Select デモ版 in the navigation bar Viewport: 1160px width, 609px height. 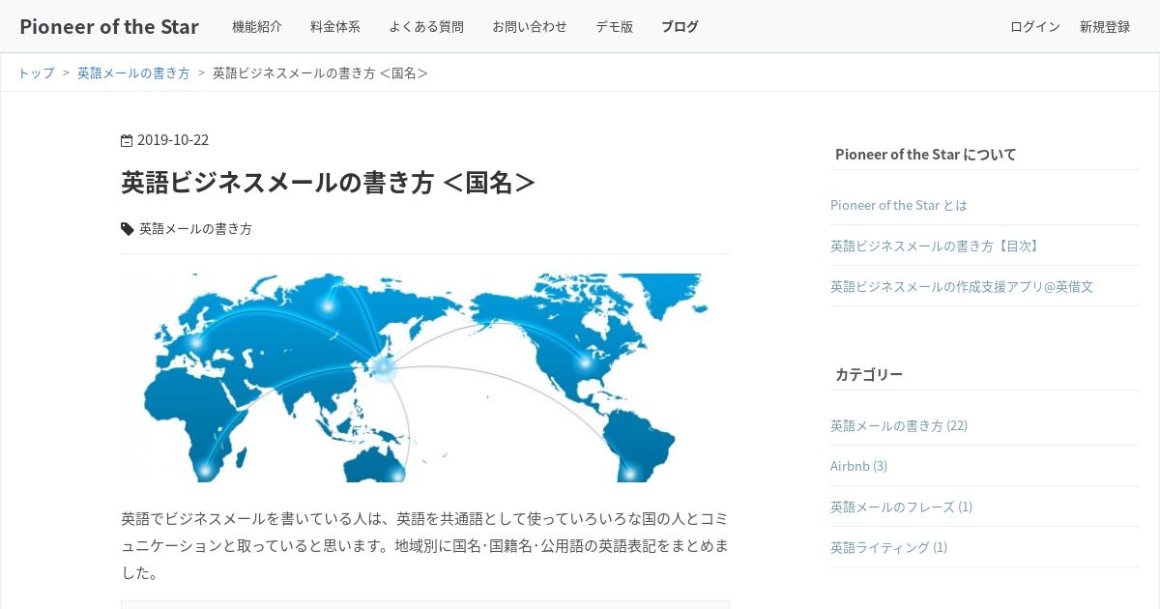coord(615,27)
